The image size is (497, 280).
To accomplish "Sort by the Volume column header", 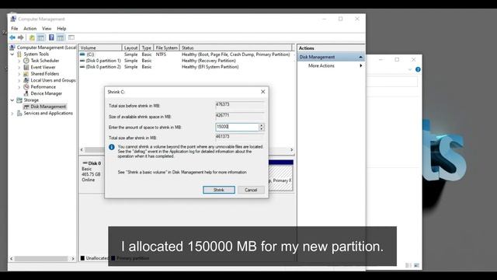I will (x=100, y=47).
